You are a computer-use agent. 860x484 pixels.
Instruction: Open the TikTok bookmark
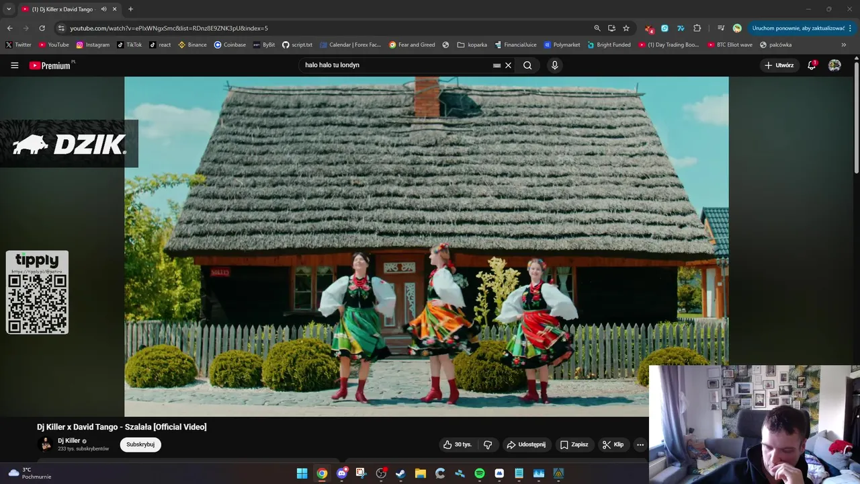[129, 45]
